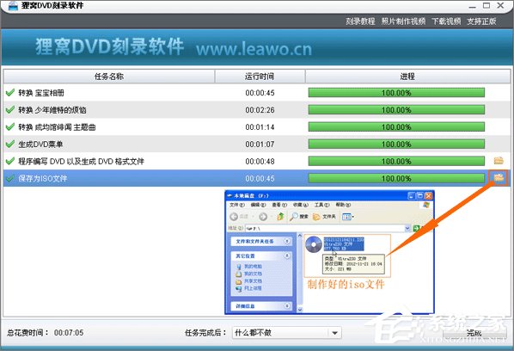Collapse the 其它位置 panel in Explorer
This screenshot has width=514, height=351.
(287, 256)
